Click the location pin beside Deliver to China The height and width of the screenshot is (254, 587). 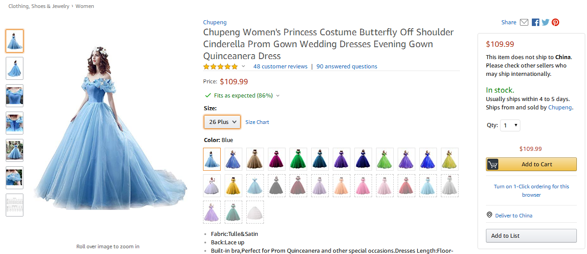coord(489,215)
